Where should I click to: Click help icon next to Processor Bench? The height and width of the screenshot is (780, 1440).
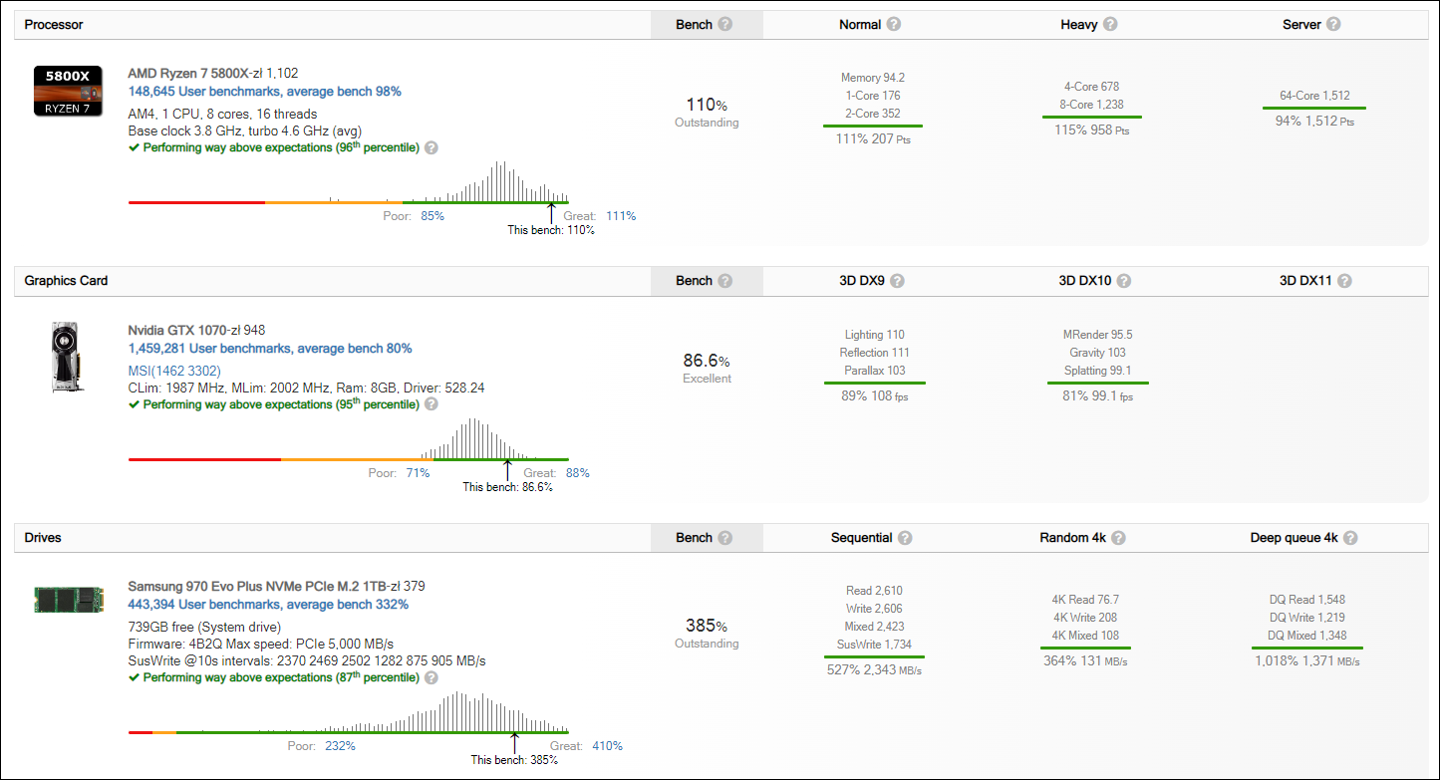coord(724,24)
